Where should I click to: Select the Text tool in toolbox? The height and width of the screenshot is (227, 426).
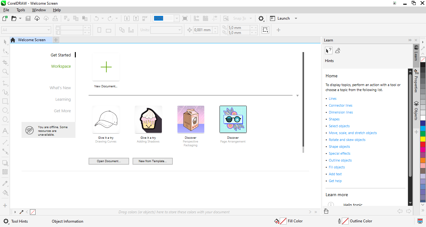[x=5, y=131]
